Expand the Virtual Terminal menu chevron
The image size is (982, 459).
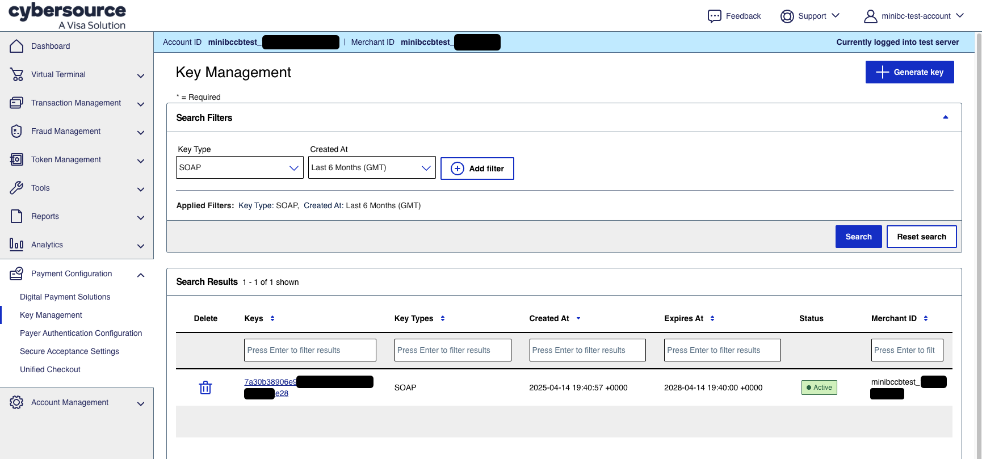click(x=141, y=75)
